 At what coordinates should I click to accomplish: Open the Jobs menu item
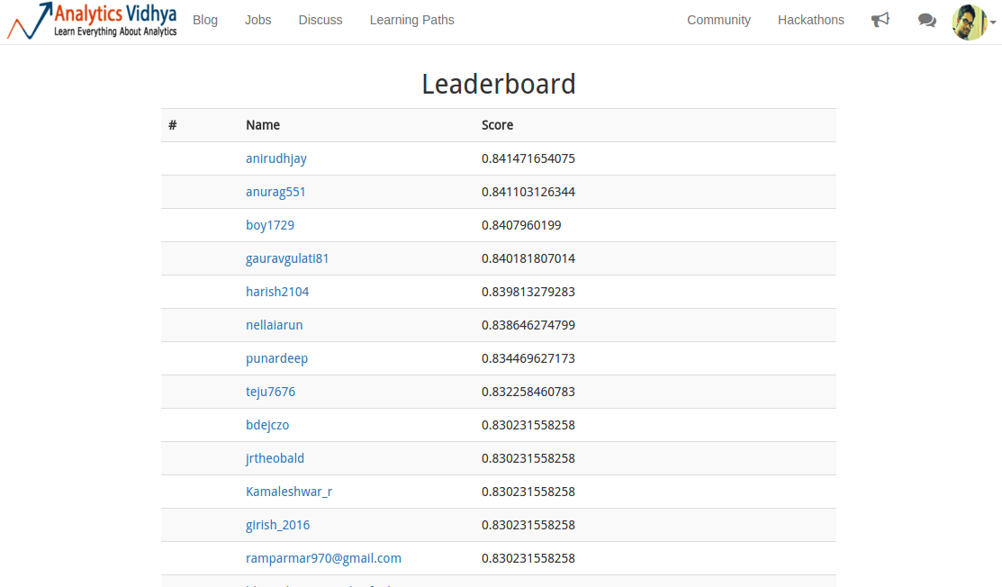point(258,20)
